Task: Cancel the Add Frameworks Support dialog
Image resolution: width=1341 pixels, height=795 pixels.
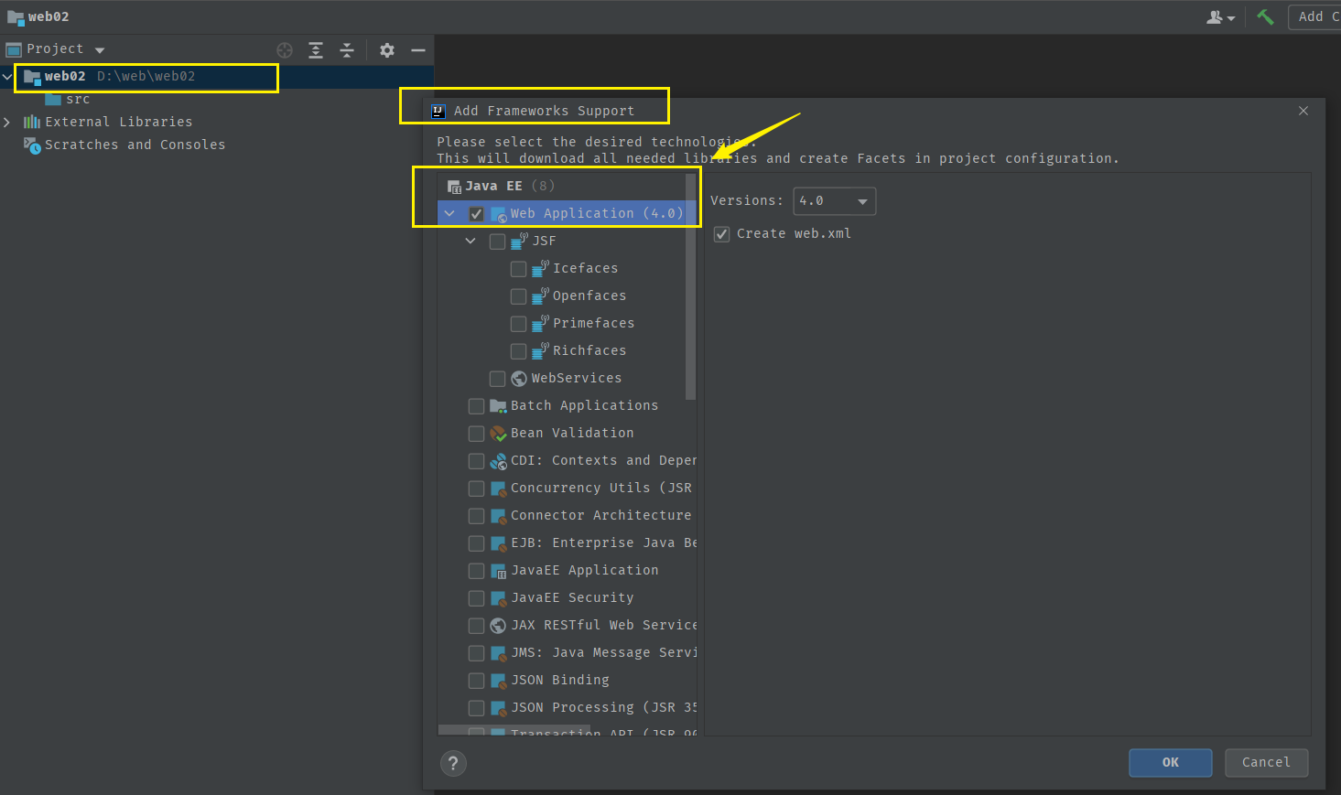Action: tap(1266, 763)
